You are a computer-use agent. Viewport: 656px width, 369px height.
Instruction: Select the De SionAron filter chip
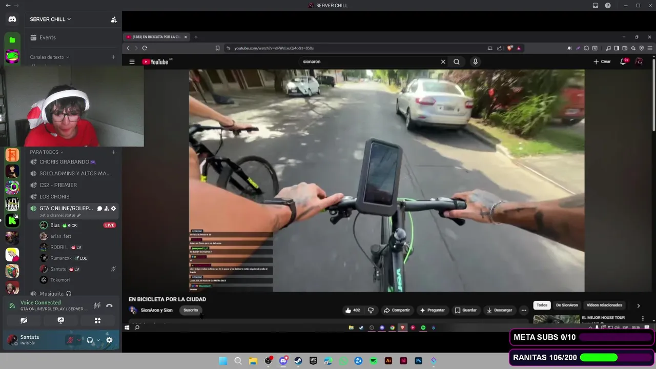[x=567, y=305]
